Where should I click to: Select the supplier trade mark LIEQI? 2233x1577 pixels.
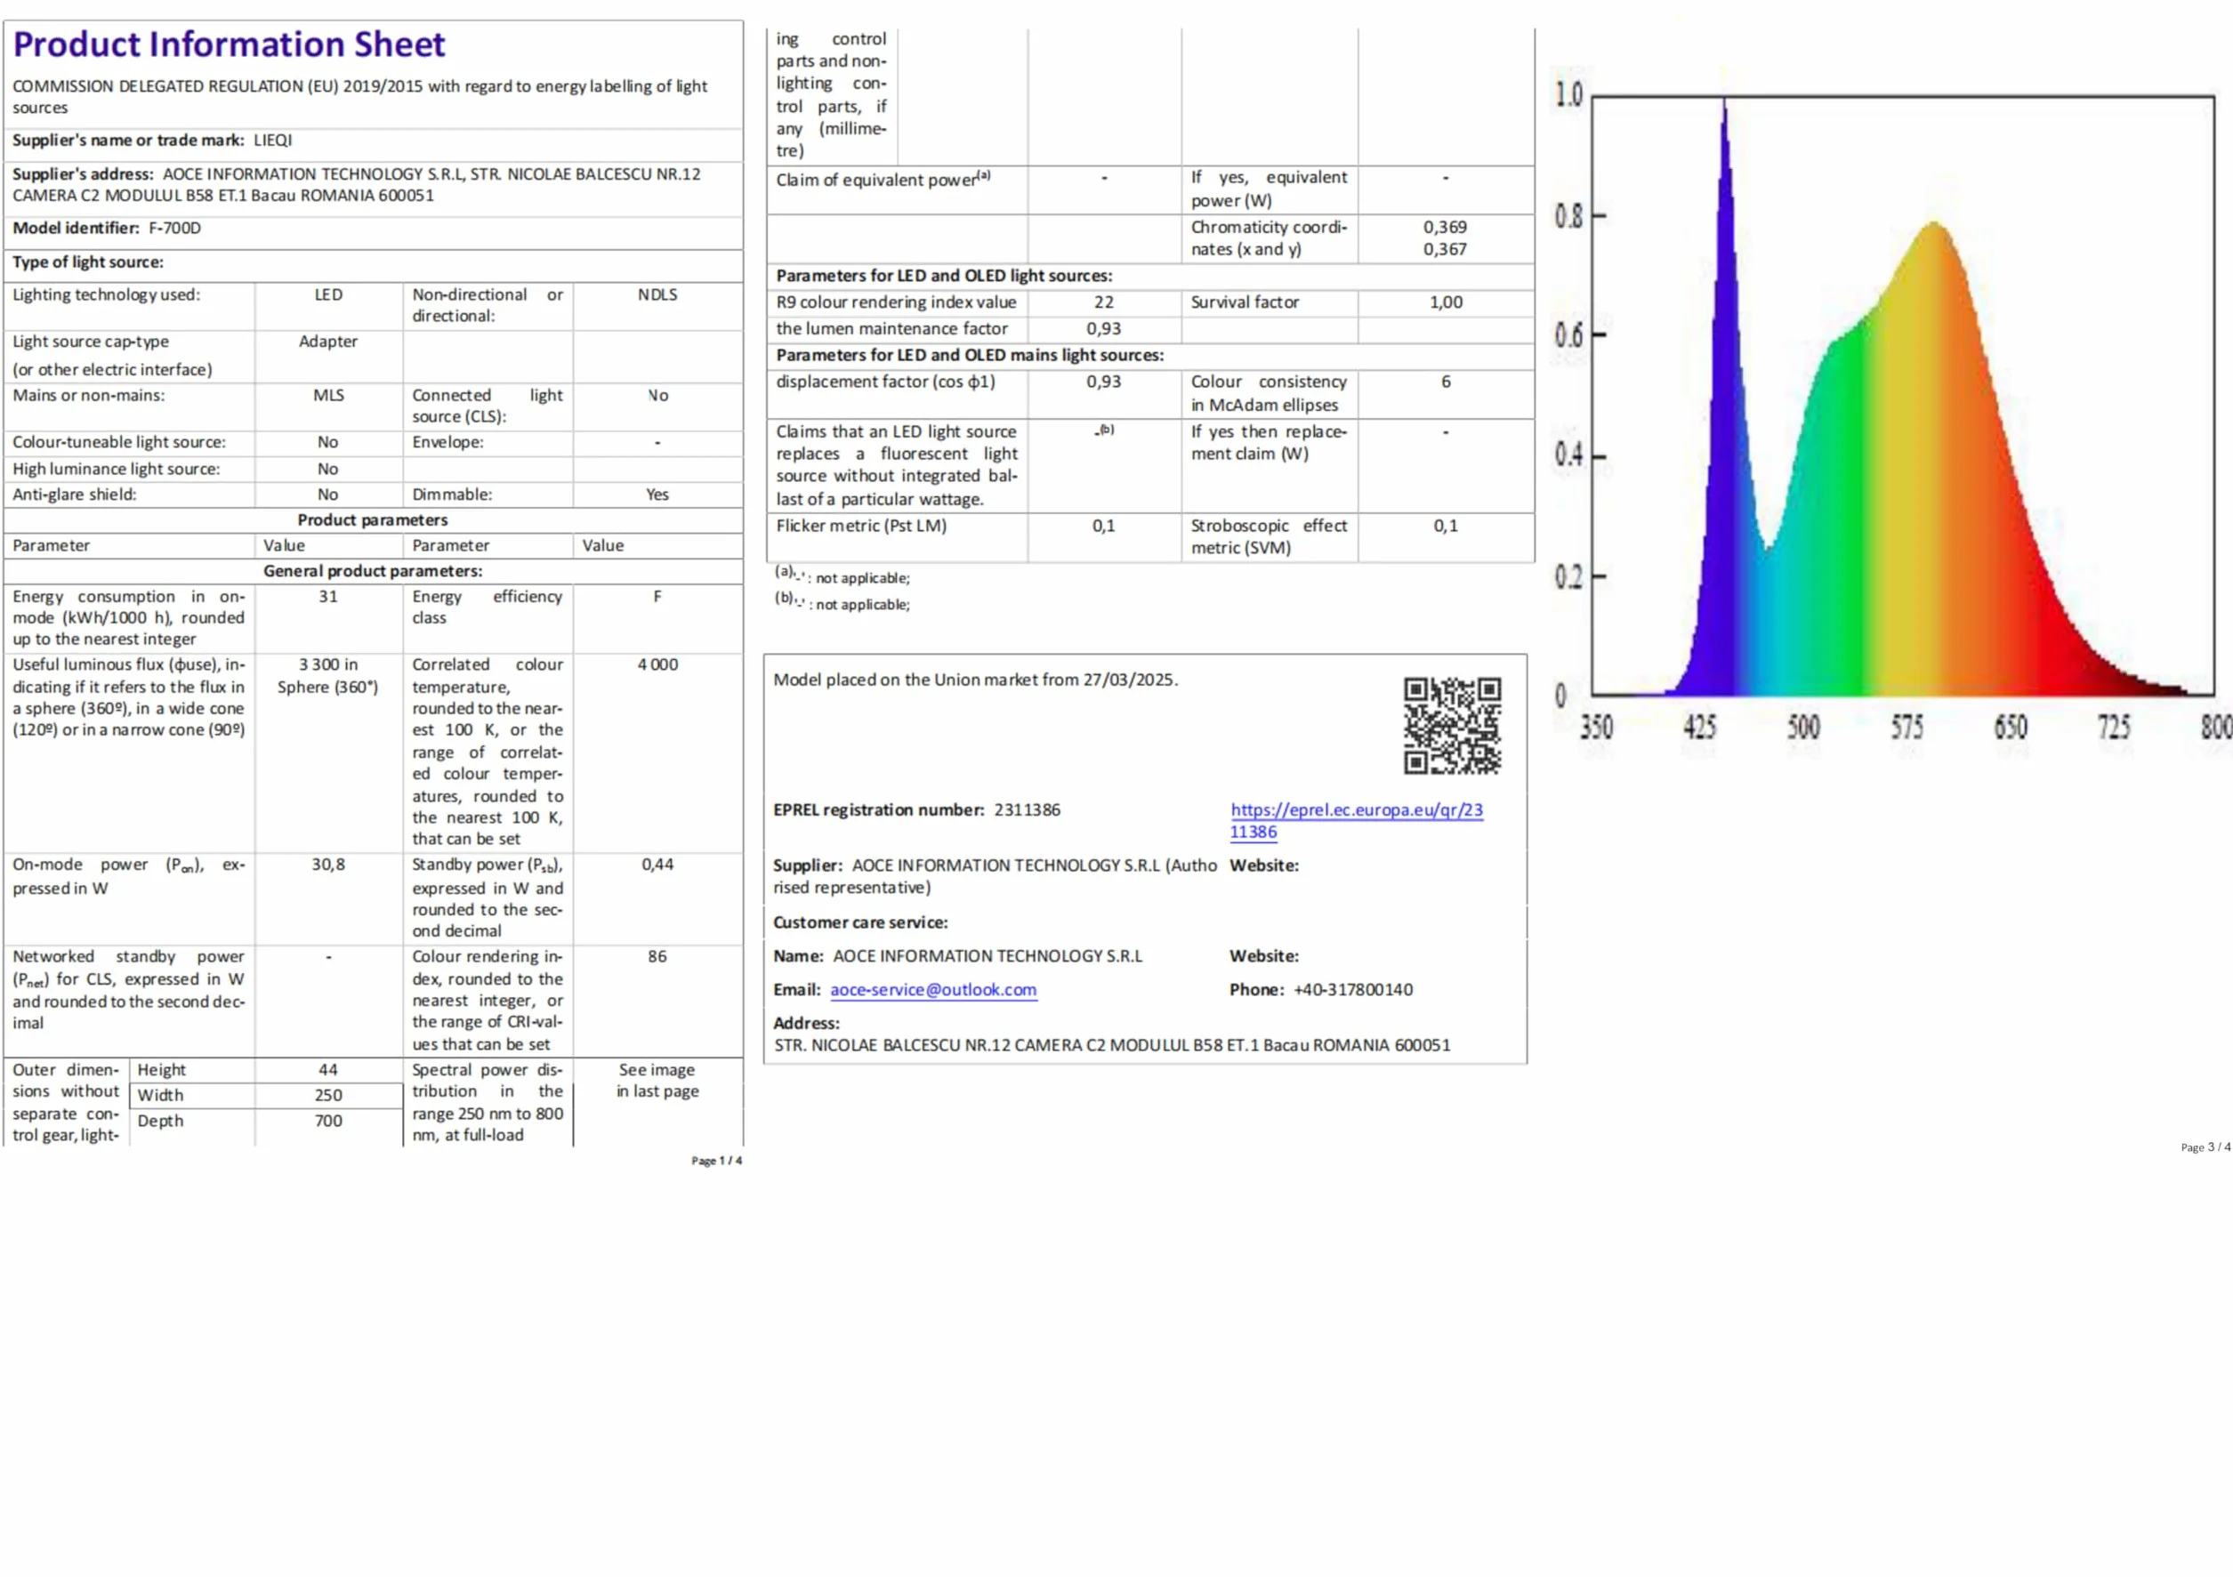[272, 140]
